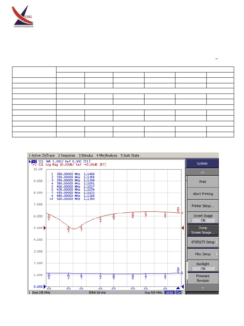
Task: Click marker table row 380.00000 MHz
Action: click(73, 183)
